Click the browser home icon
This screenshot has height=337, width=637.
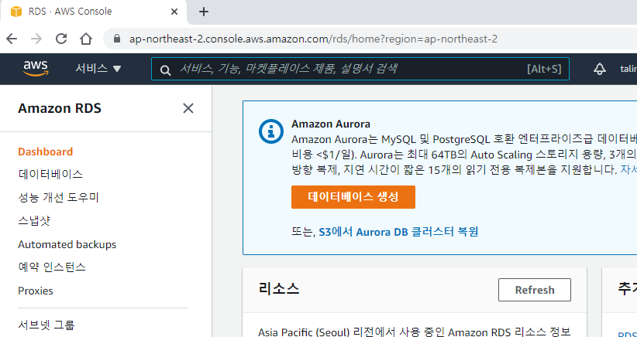pos(86,39)
